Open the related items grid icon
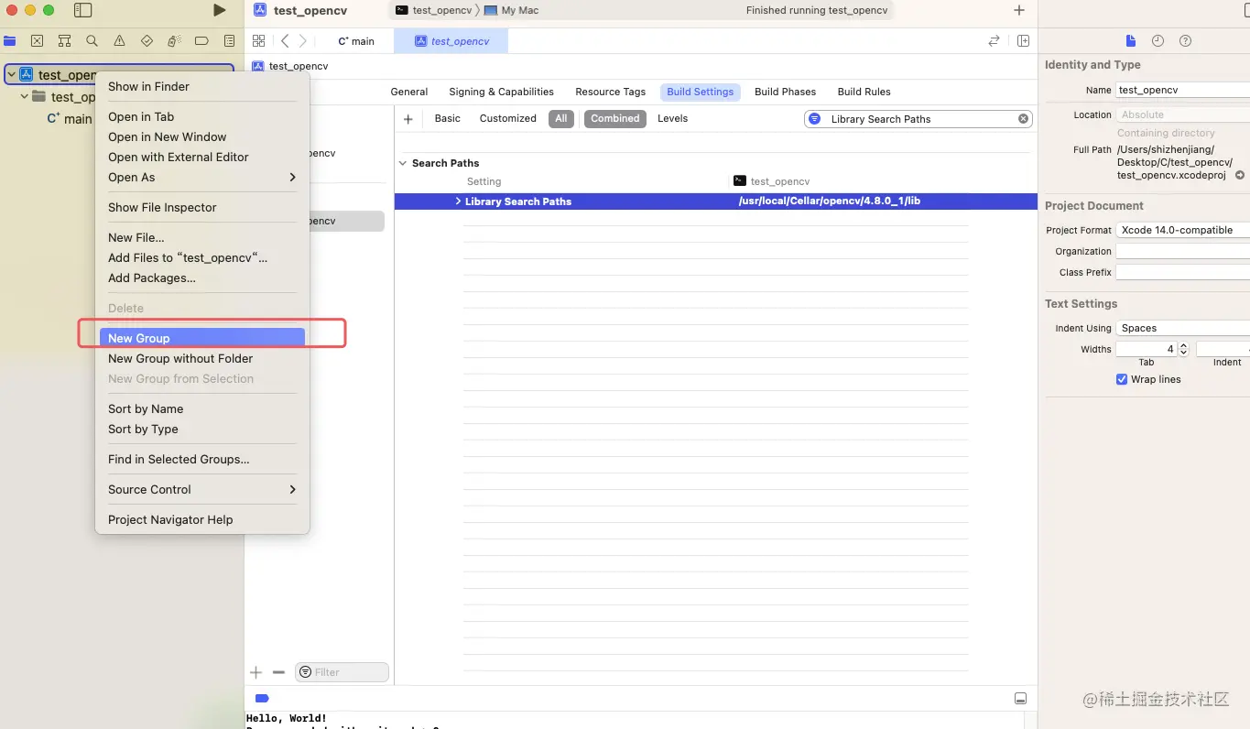Viewport: 1250px width, 729px height. click(258, 40)
